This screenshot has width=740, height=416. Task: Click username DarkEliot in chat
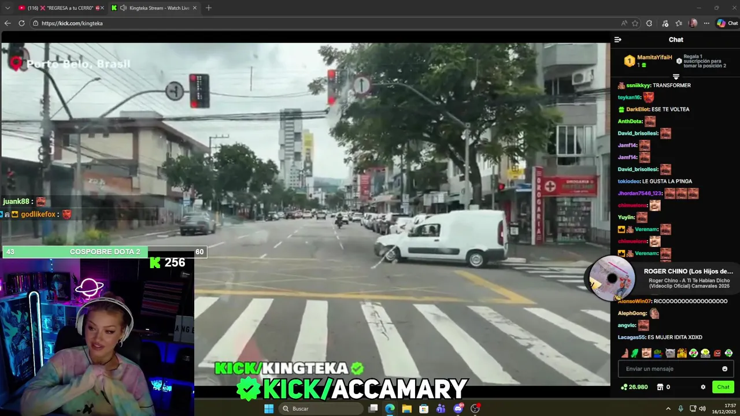coord(638,109)
